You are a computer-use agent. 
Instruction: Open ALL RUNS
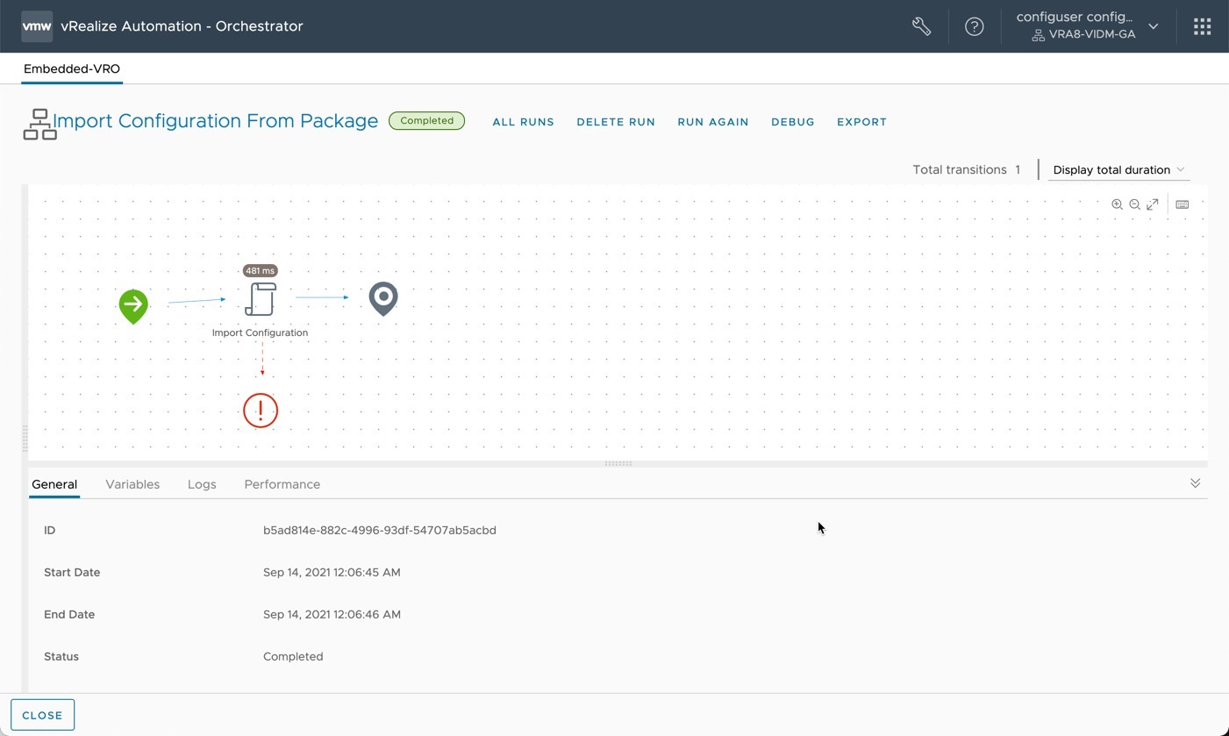pyautogui.click(x=524, y=122)
